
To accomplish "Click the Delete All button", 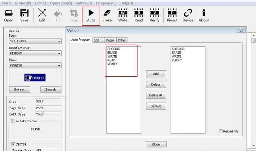I will point(156,95).
